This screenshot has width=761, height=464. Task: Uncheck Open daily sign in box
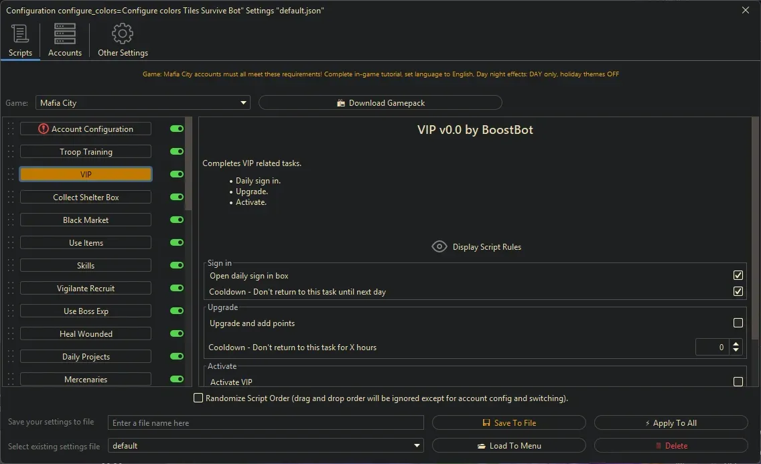738,276
